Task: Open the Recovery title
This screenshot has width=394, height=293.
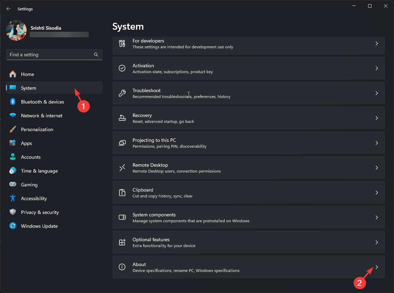Action: pyautogui.click(x=142, y=115)
